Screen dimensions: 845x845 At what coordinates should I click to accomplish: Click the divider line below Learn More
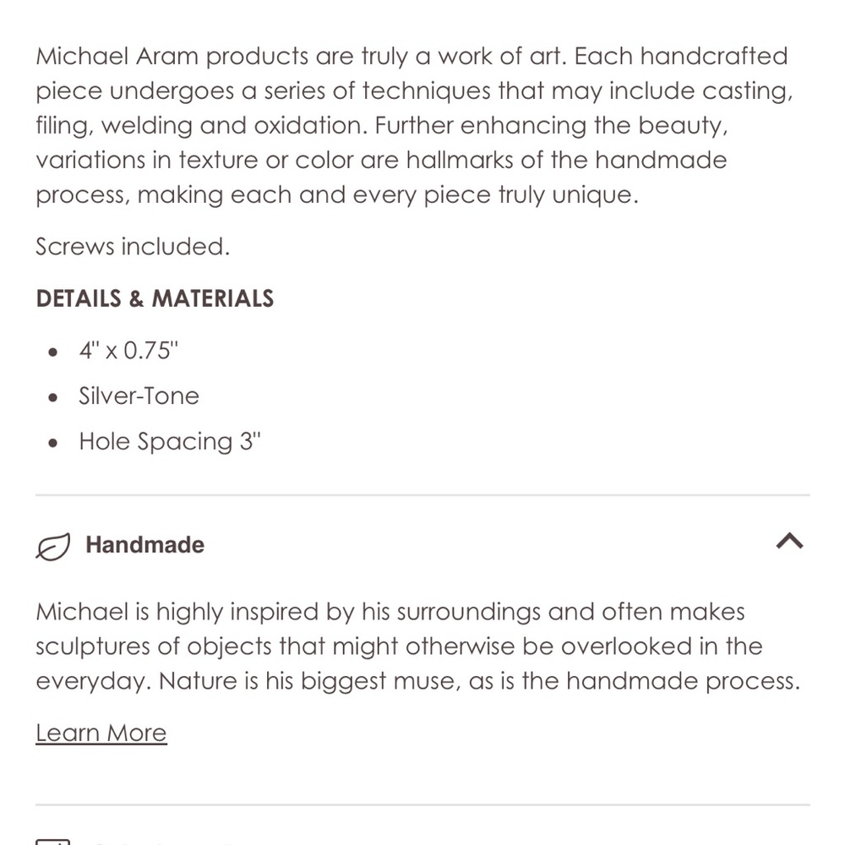point(423,805)
